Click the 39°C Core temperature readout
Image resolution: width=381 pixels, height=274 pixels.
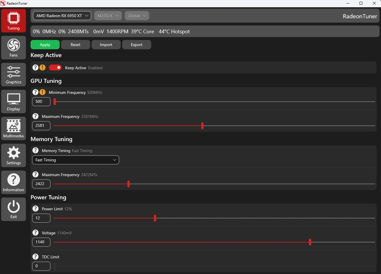[143, 32]
